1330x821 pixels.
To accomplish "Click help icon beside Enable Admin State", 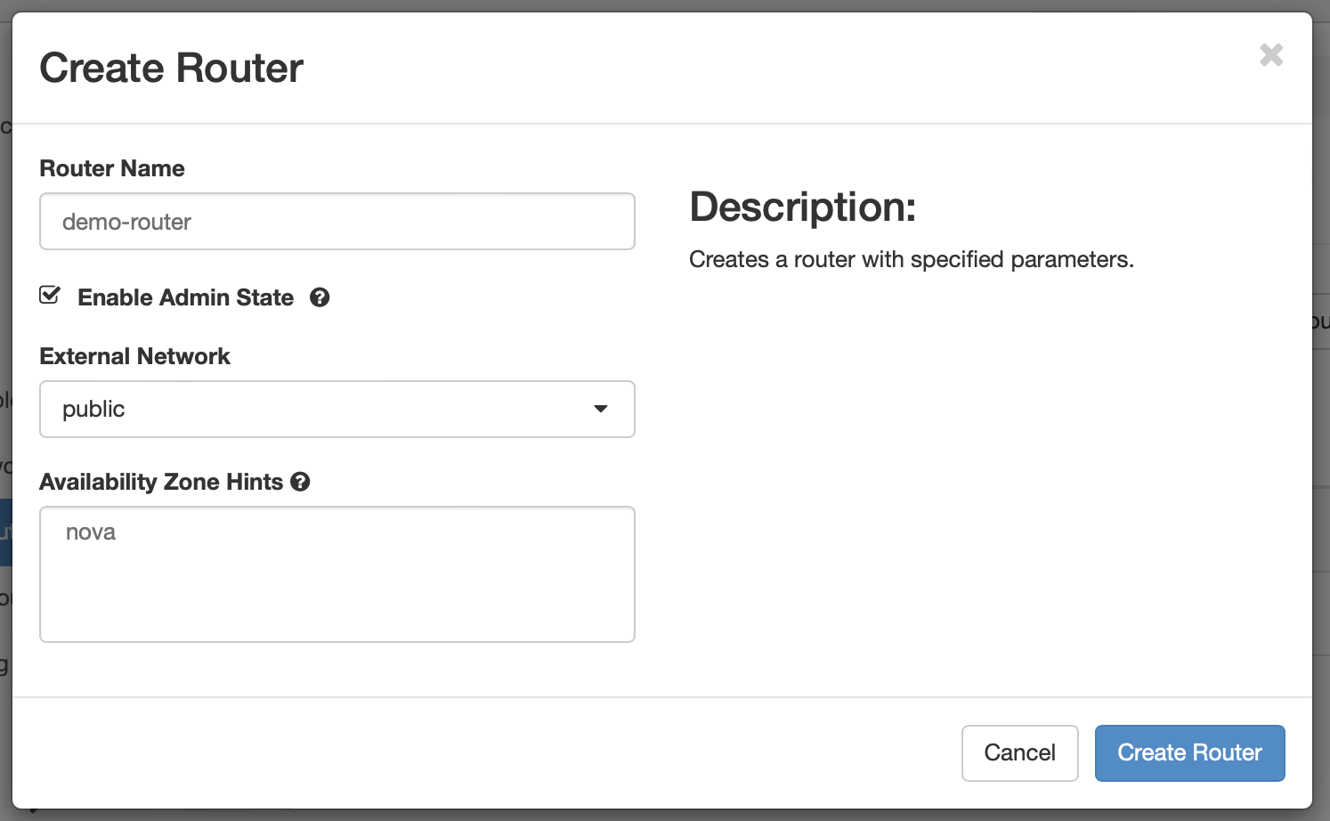I will (x=320, y=297).
